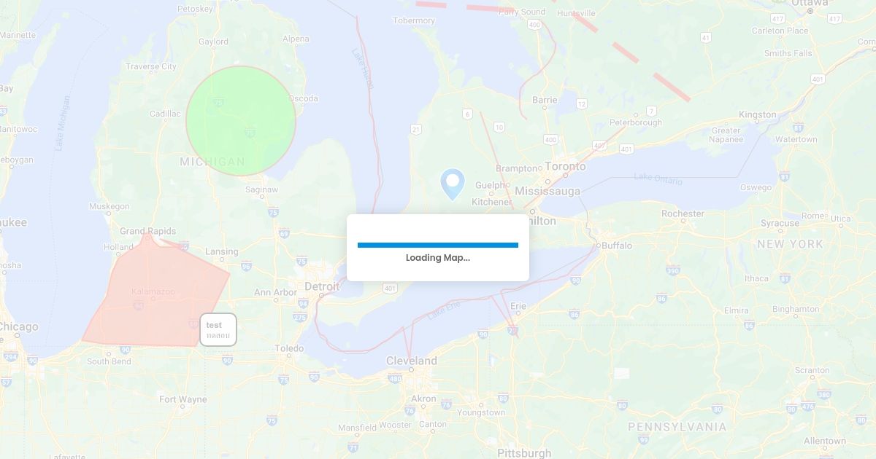Click the Cleveland city label
This screenshot has height=459, width=876.
[412, 361]
